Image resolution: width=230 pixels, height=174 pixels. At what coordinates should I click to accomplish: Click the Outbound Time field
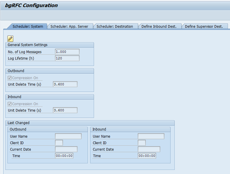coord(64,156)
